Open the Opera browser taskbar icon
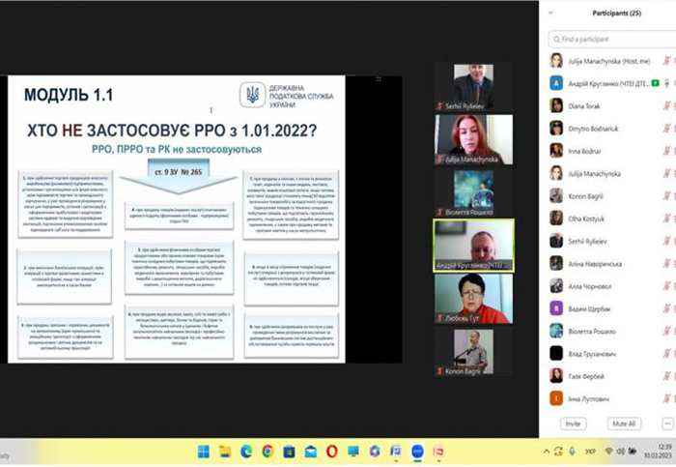This screenshot has height=467, width=676. coord(331,452)
